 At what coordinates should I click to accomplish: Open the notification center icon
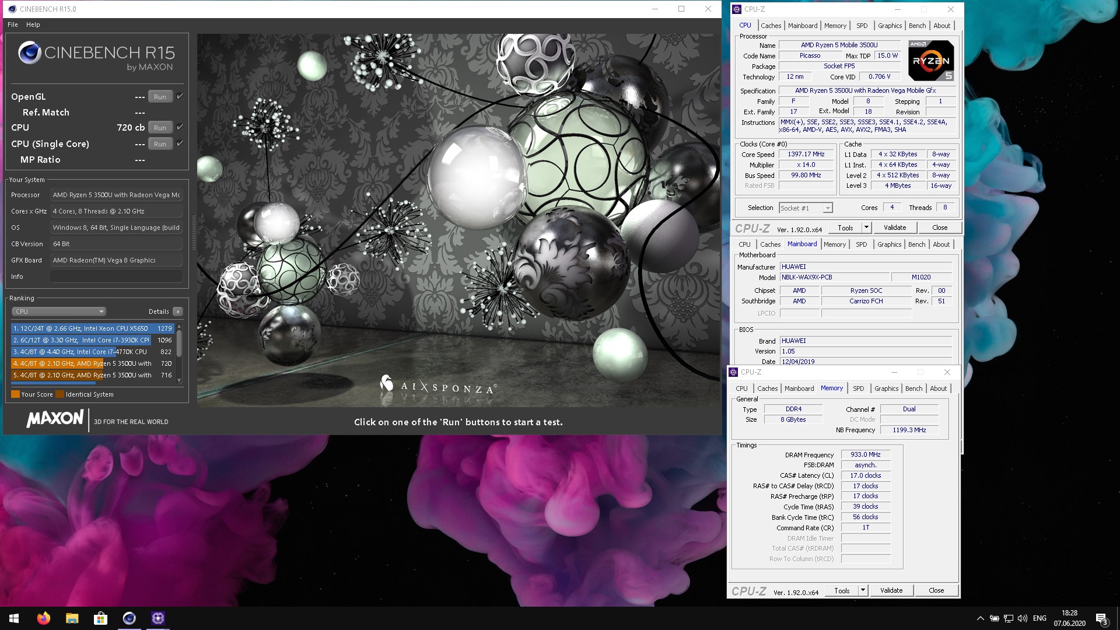(1101, 618)
